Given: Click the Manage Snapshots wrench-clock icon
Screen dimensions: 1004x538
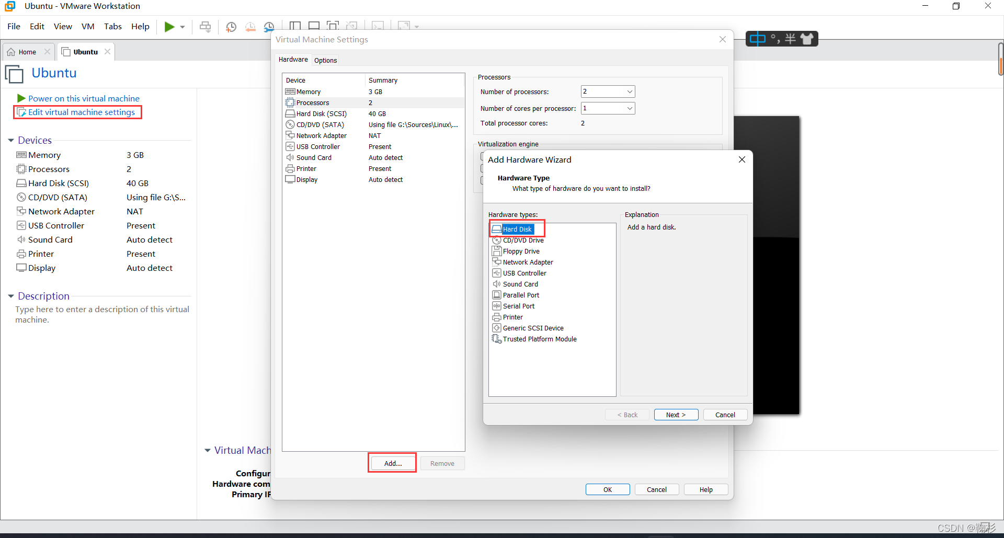Looking at the screenshot, I should pos(269,27).
